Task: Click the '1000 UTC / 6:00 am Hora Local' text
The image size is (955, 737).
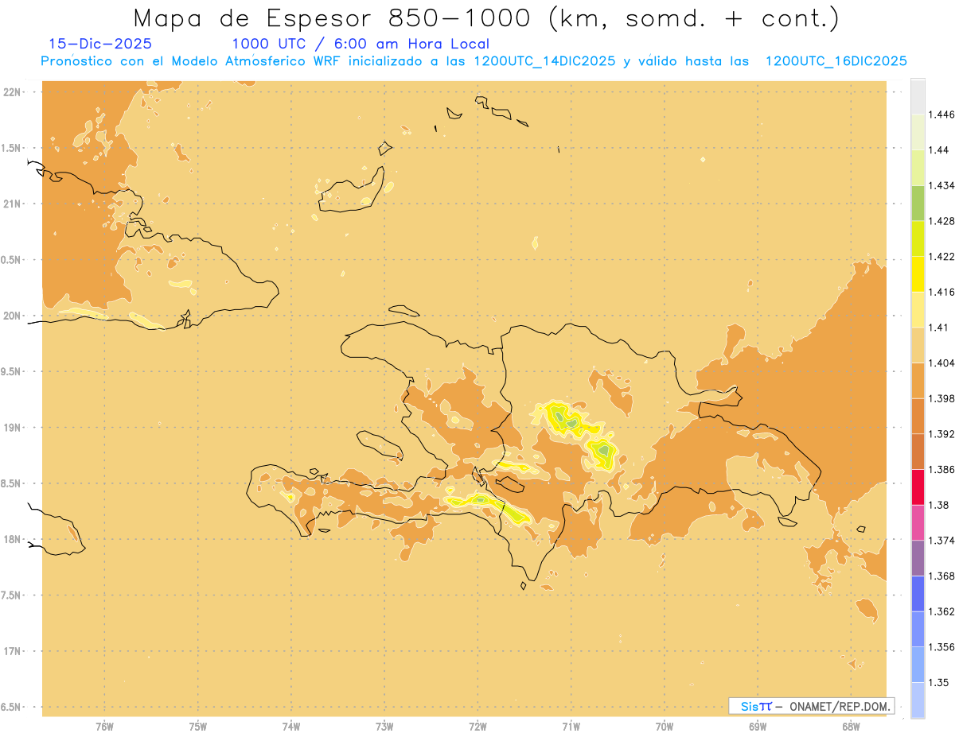Action: [x=361, y=45]
